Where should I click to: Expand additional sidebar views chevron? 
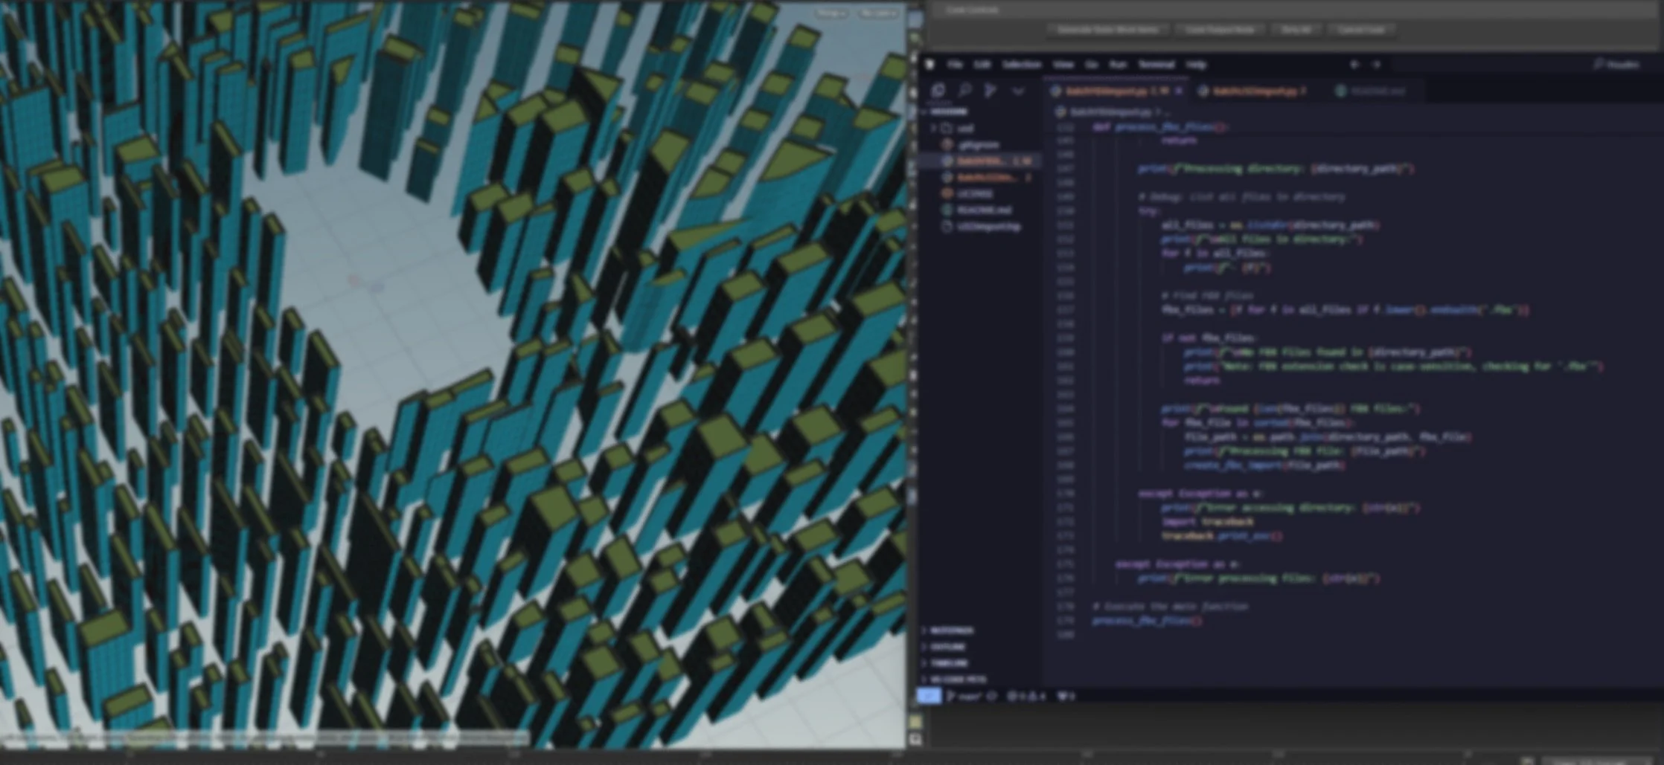[x=1018, y=91]
